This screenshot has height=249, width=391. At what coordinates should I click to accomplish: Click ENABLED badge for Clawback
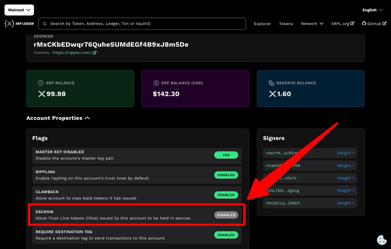click(226, 195)
